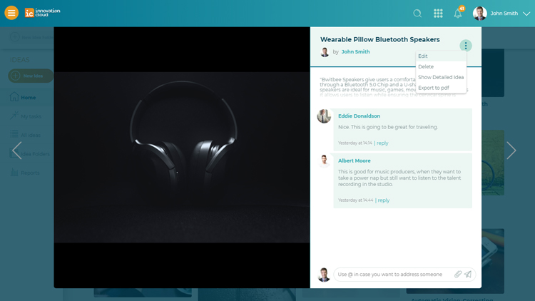This screenshot has height=301, width=535.
Task: Click the My tasks wand icon
Action: [x=14, y=116]
